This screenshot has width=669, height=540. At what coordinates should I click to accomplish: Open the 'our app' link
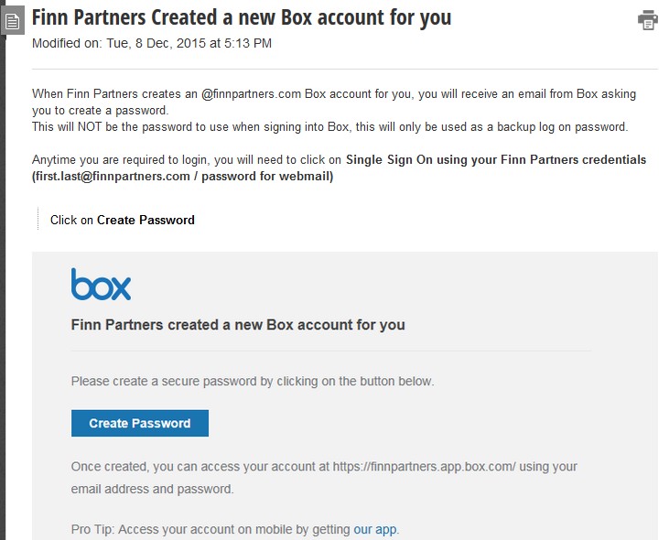pyautogui.click(x=374, y=529)
